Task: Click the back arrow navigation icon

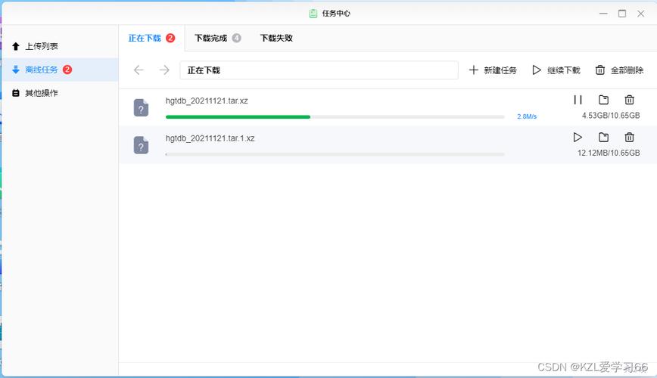Action: click(x=139, y=70)
